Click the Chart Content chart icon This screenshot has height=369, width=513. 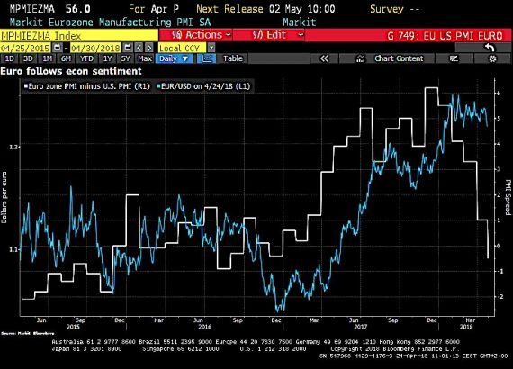pos(361,58)
